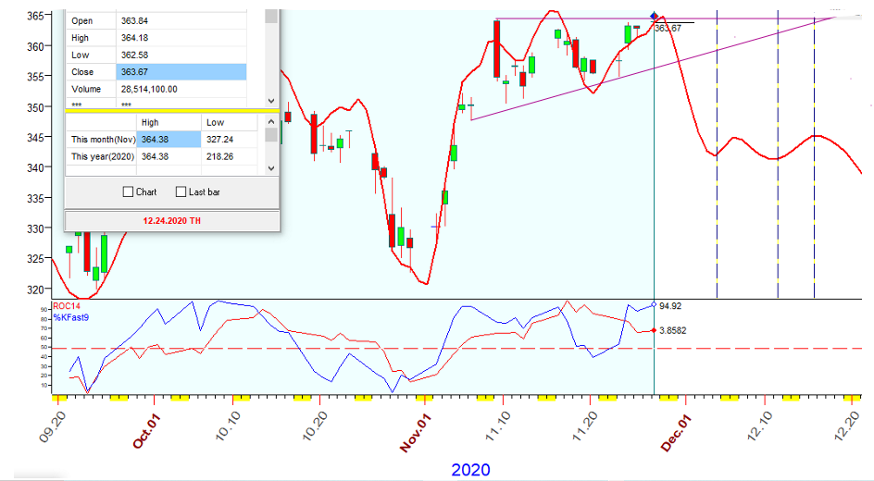The height and width of the screenshot is (481, 874).
Task: Click the blue diamond price marker on chart
Action: pyautogui.click(x=655, y=16)
